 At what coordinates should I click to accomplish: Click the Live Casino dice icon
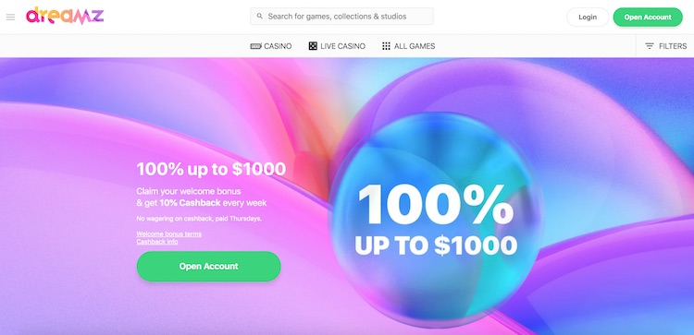tap(313, 46)
